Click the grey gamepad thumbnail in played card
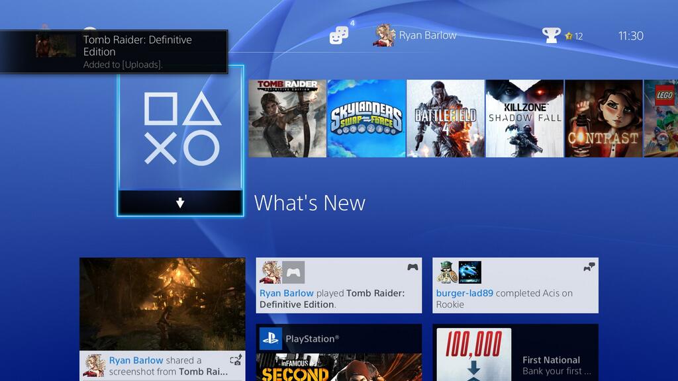This screenshot has height=381, width=678. tap(293, 272)
